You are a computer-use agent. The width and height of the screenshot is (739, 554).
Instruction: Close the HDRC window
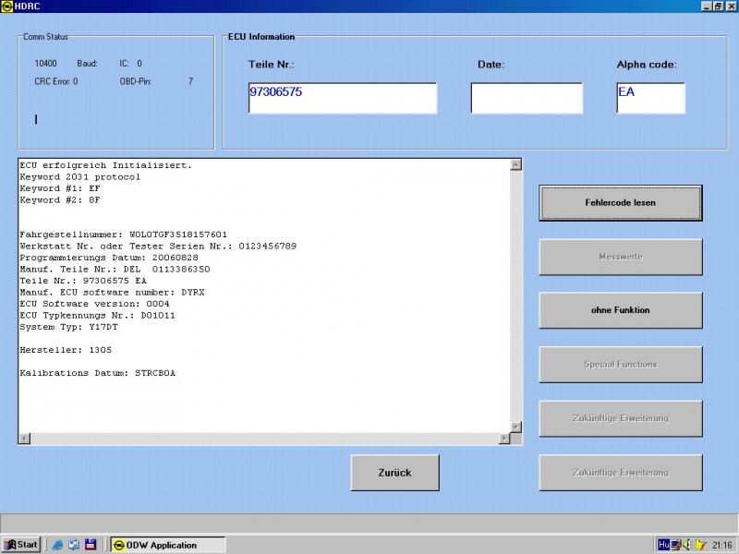pyautogui.click(x=730, y=6)
